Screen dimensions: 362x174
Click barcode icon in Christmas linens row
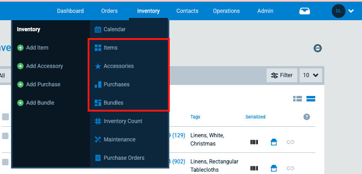[x=254, y=142]
